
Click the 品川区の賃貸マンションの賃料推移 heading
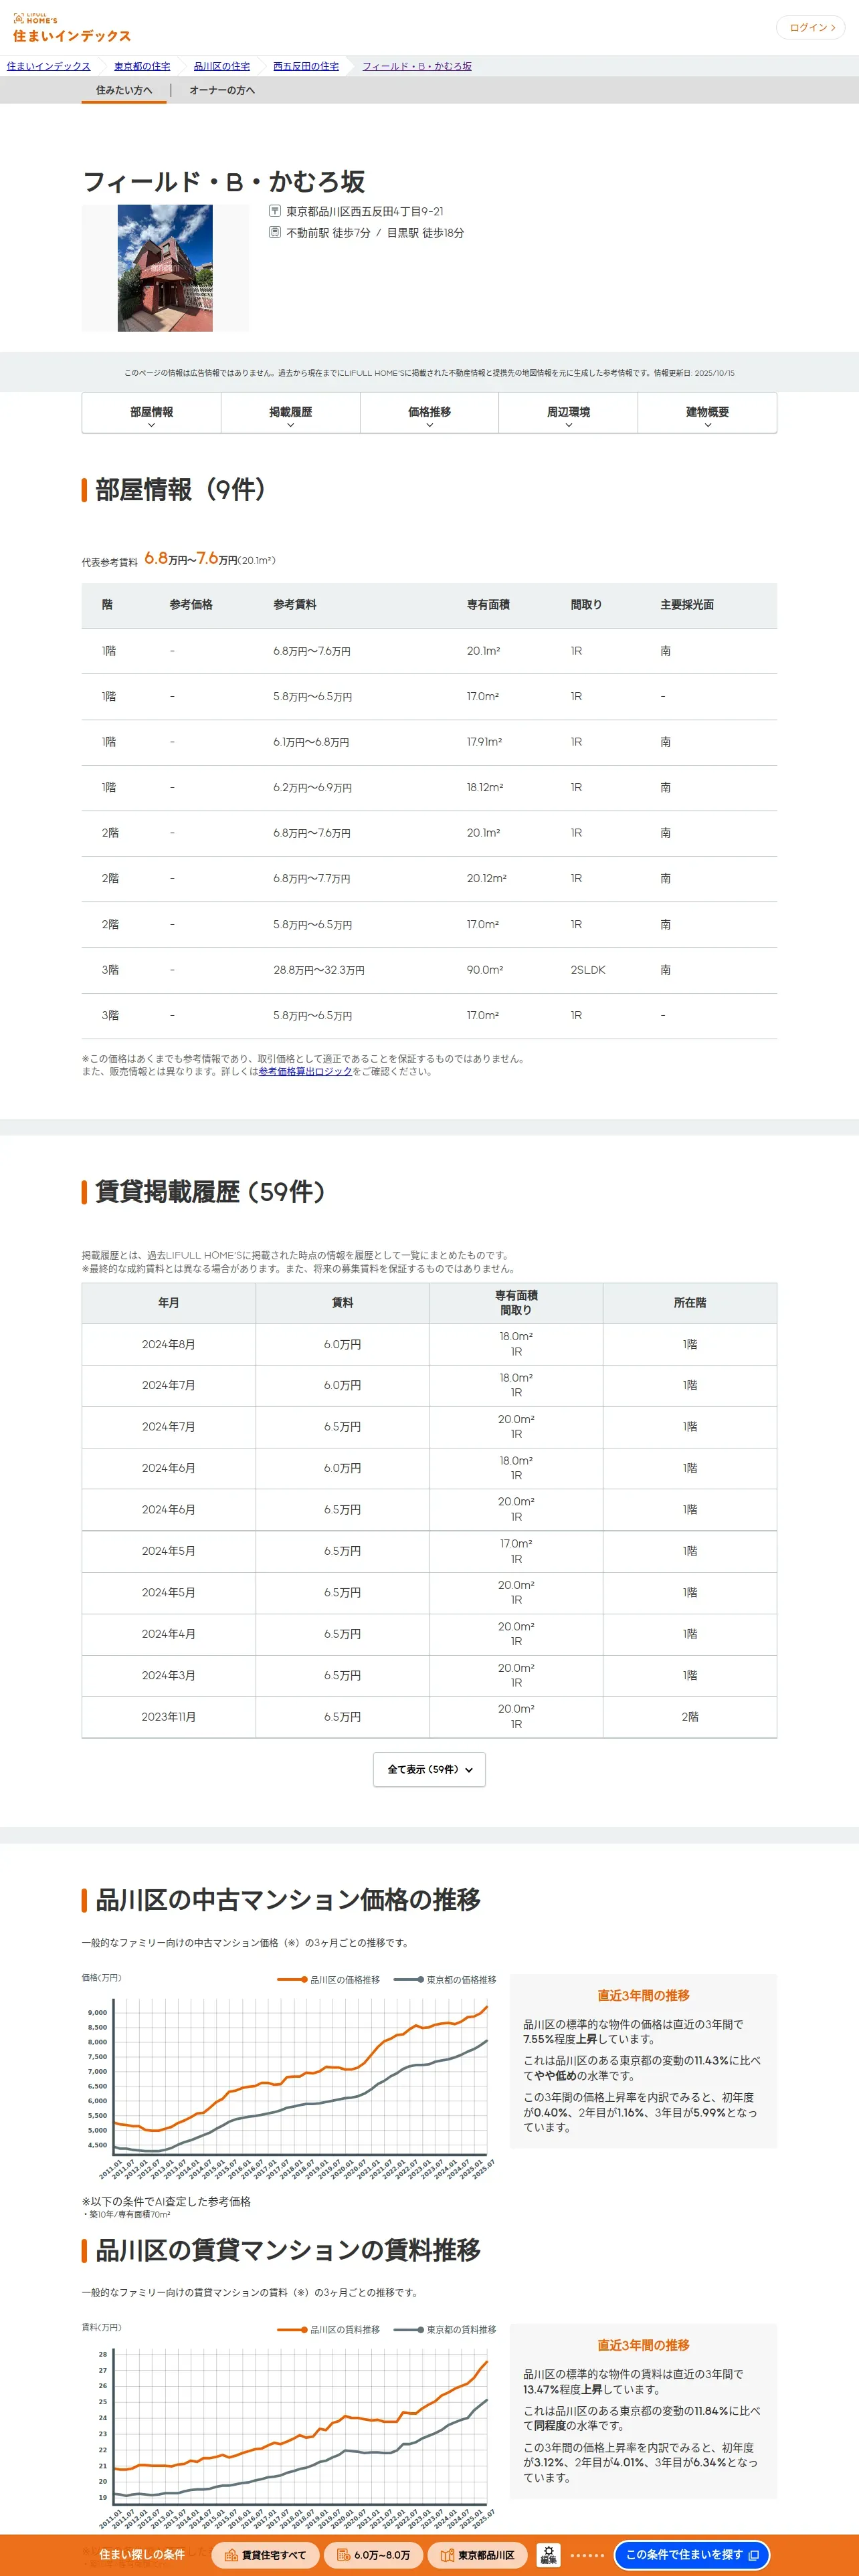[288, 2249]
